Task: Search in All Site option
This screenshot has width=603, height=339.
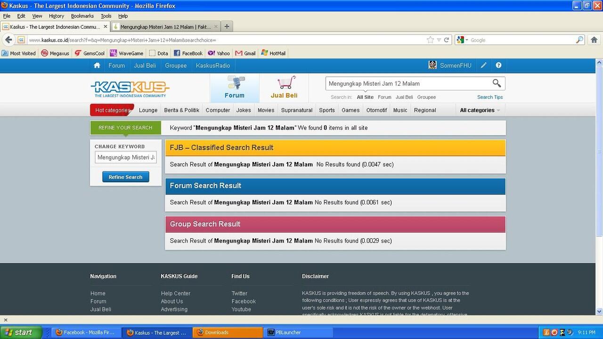Action: (365, 97)
